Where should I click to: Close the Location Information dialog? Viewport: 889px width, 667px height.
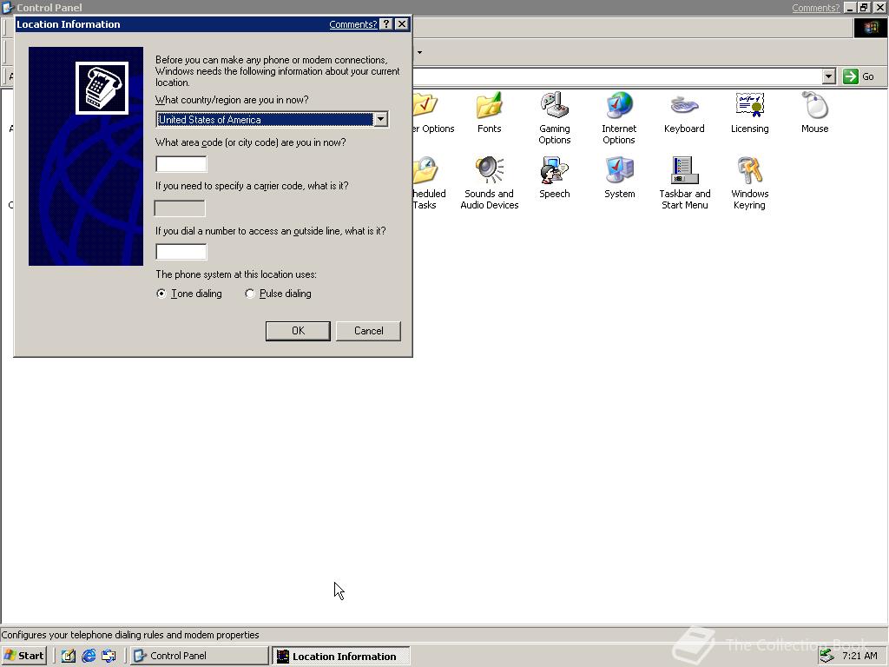click(x=401, y=23)
